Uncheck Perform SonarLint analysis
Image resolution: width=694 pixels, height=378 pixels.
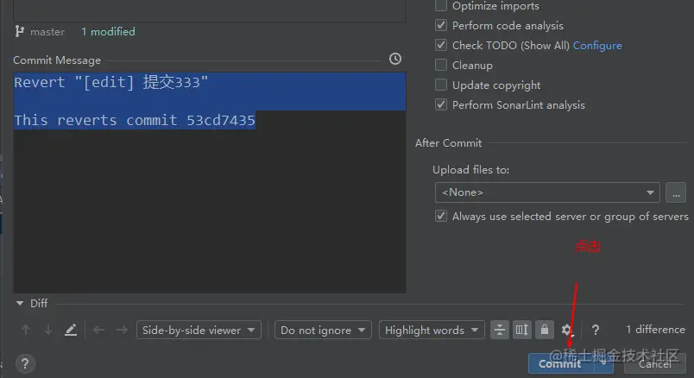(441, 105)
